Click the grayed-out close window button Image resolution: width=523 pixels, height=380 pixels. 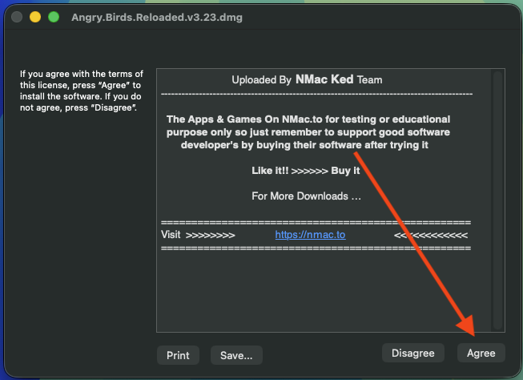17,17
